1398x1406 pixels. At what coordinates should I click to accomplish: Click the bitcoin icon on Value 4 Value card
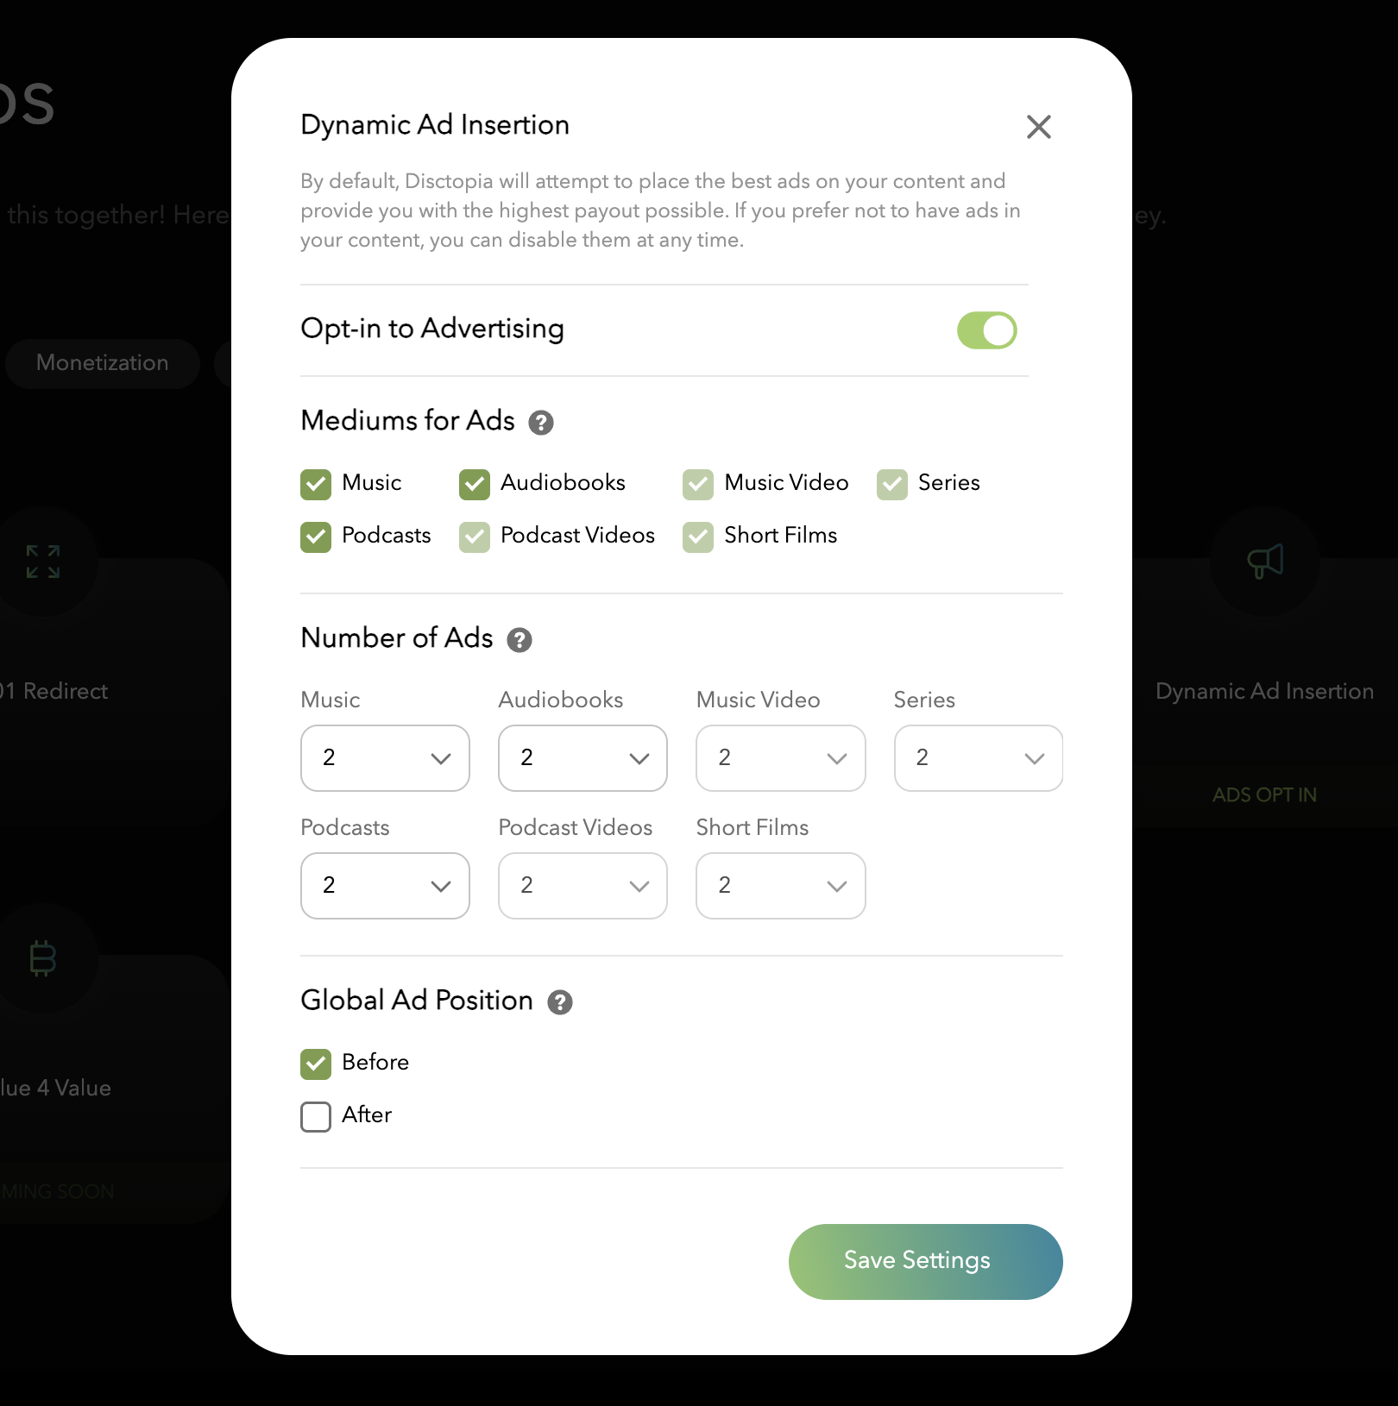(43, 957)
